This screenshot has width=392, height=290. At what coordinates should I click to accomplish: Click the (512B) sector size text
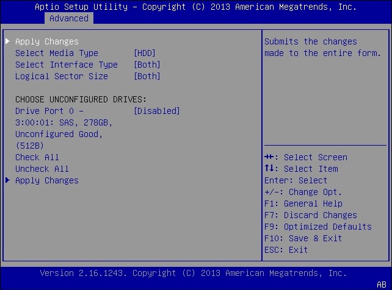[x=30, y=146]
